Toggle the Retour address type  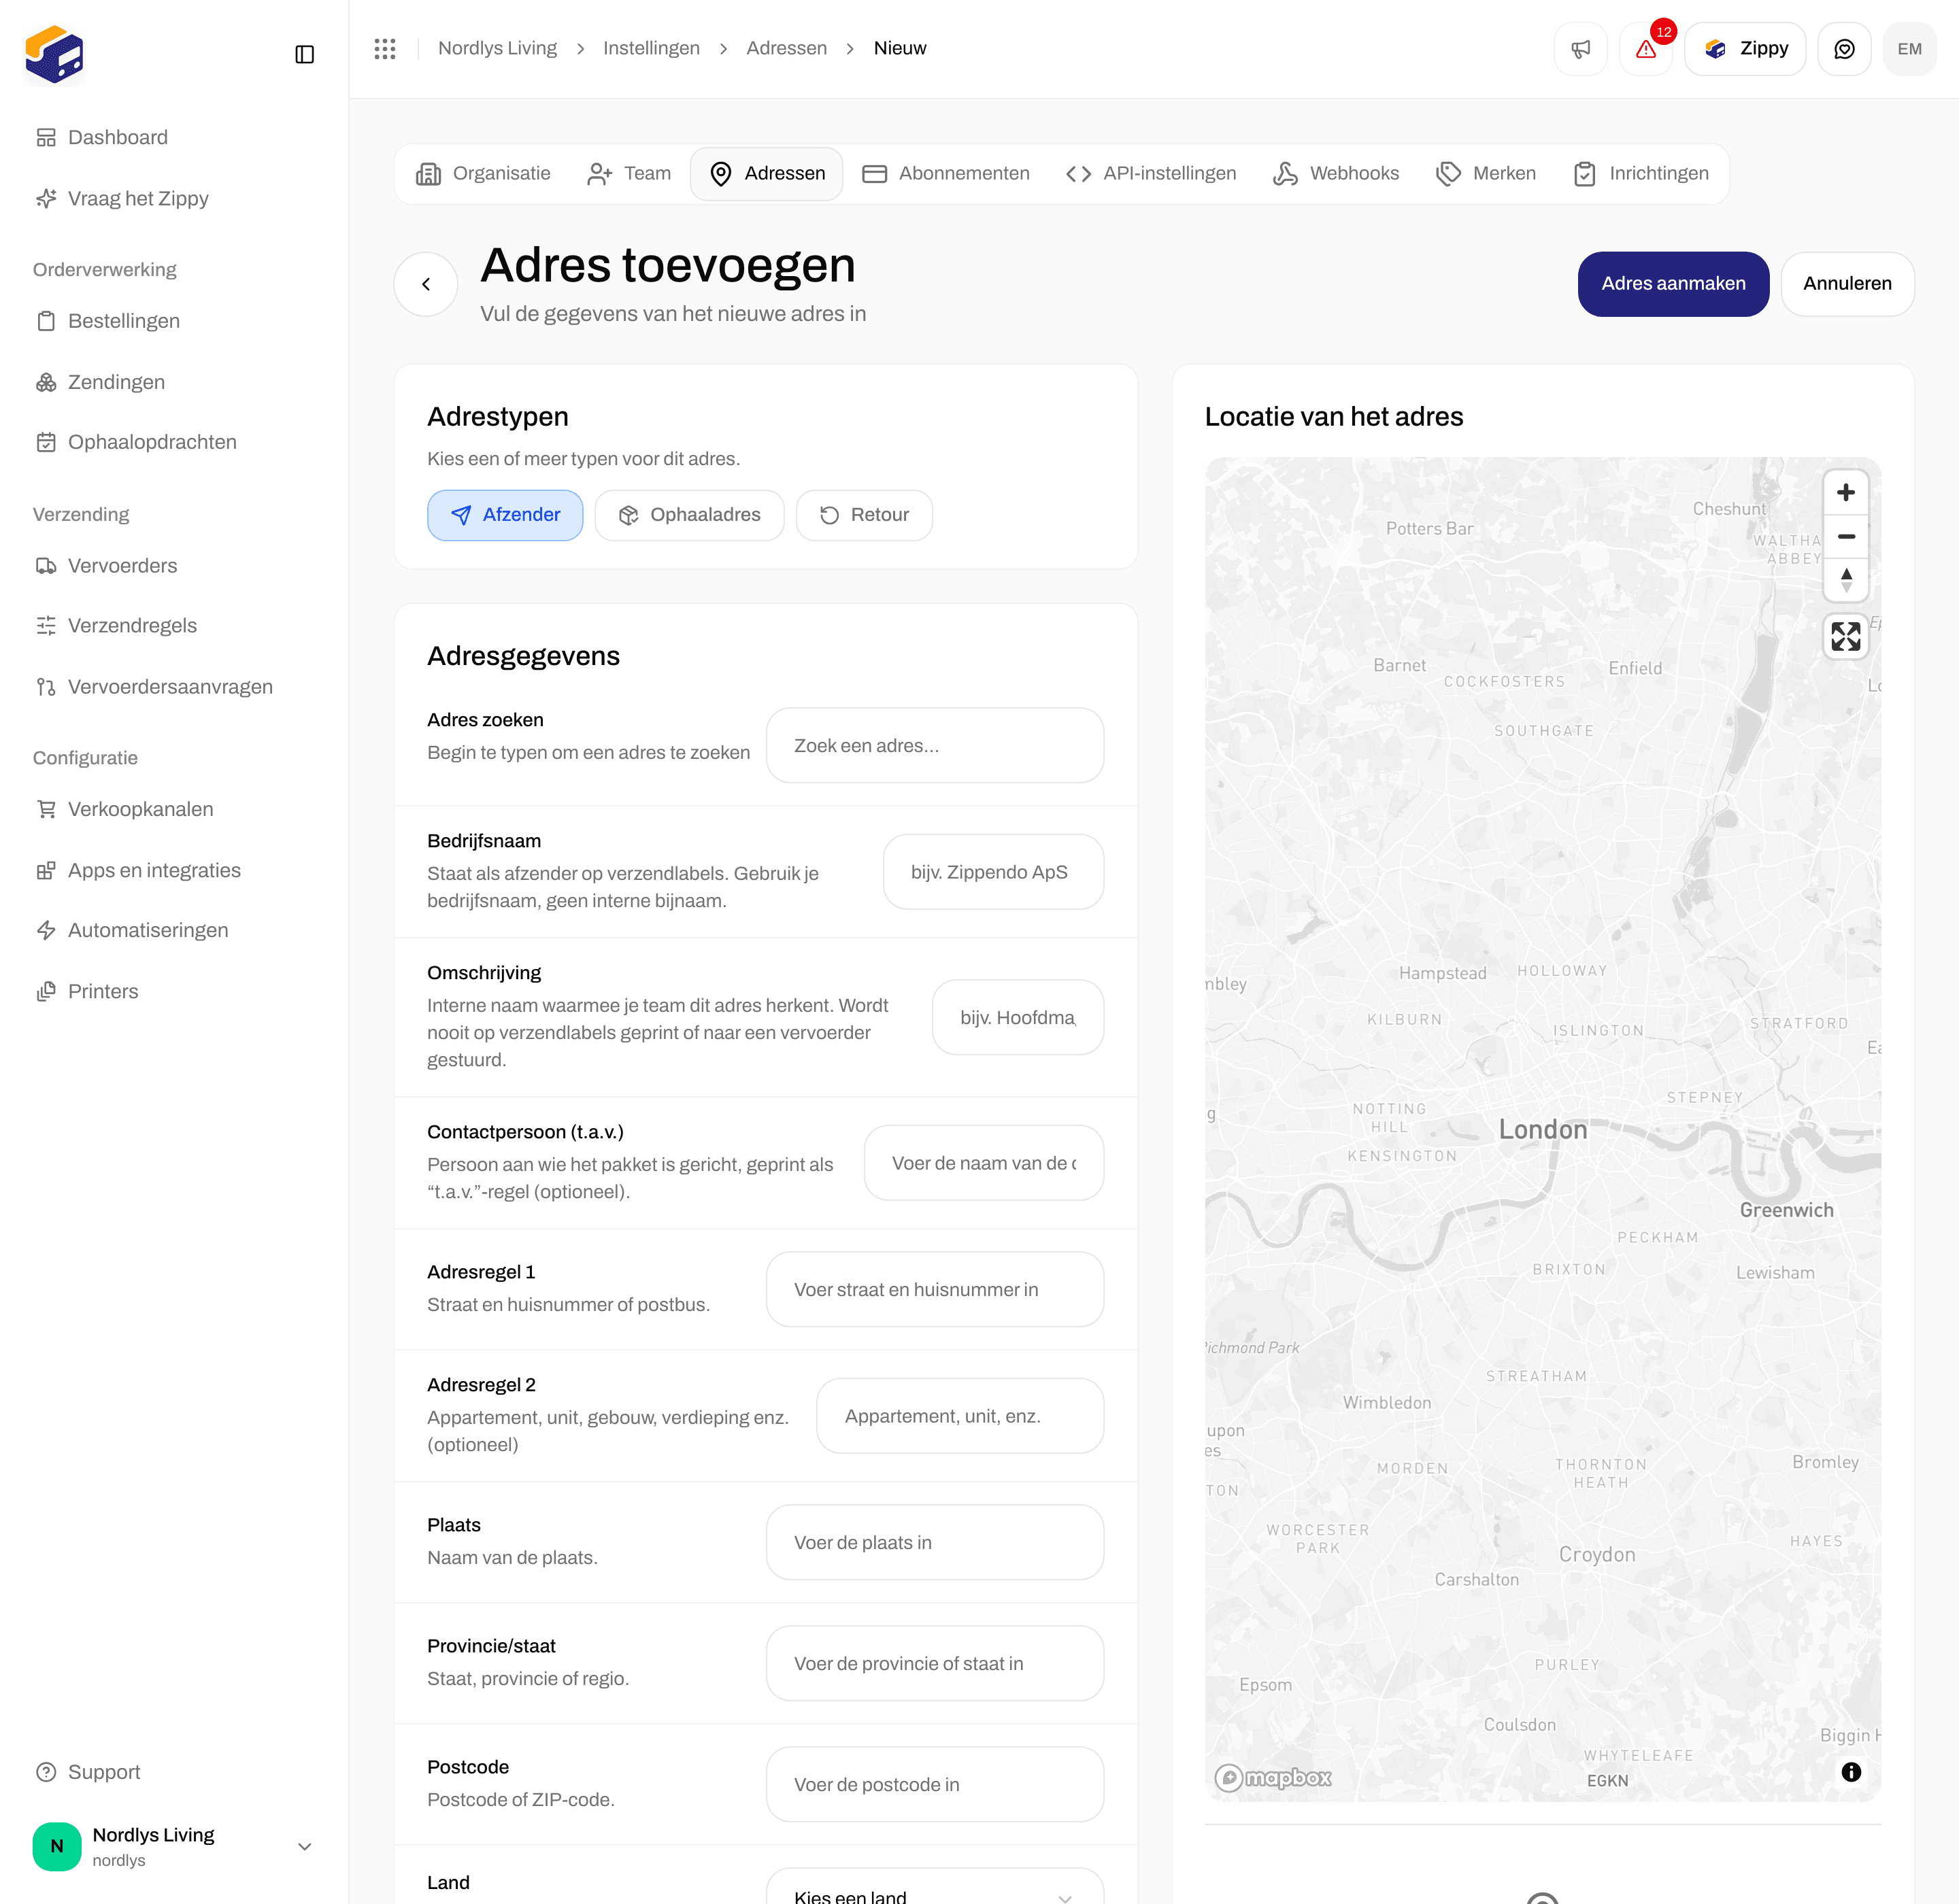[x=865, y=515]
